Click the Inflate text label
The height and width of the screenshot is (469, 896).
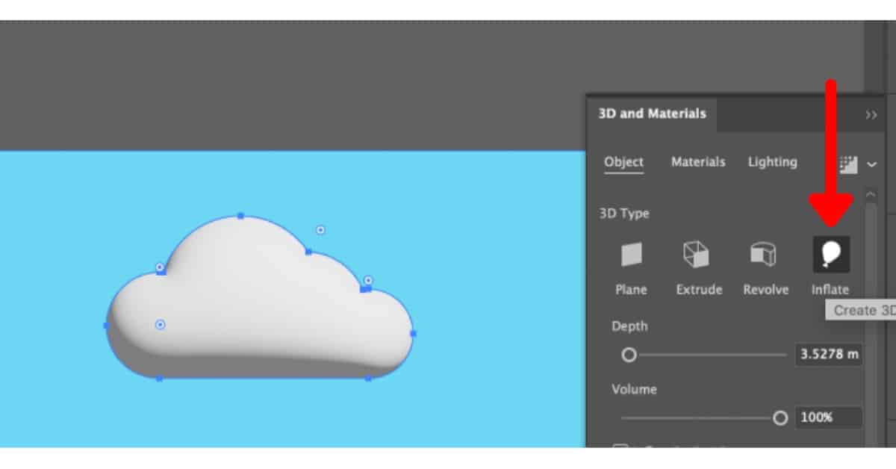click(x=831, y=290)
